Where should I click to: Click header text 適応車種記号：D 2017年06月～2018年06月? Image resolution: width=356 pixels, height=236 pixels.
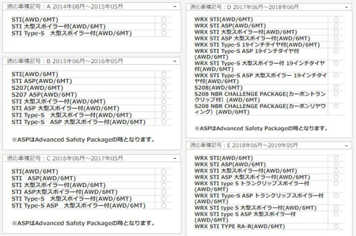(x=244, y=7)
